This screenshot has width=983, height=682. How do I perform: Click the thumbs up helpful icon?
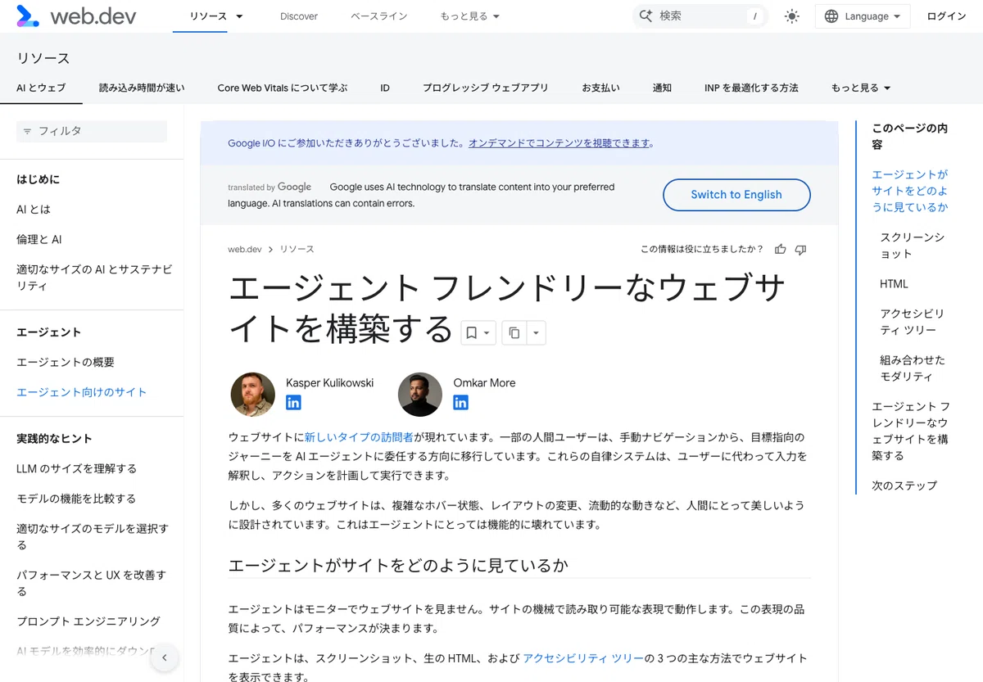coord(780,249)
